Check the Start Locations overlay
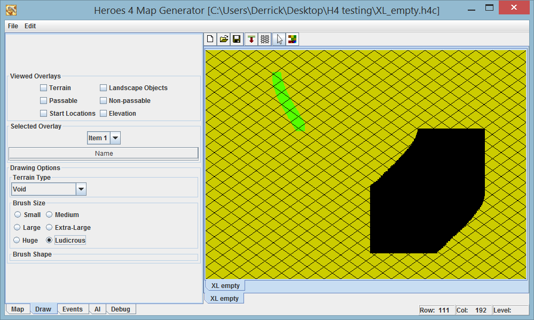The image size is (534, 320). (43, 113)
